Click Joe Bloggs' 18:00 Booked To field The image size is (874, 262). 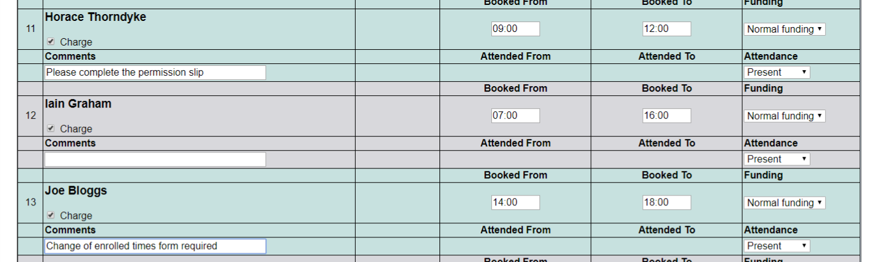[667, 202]
